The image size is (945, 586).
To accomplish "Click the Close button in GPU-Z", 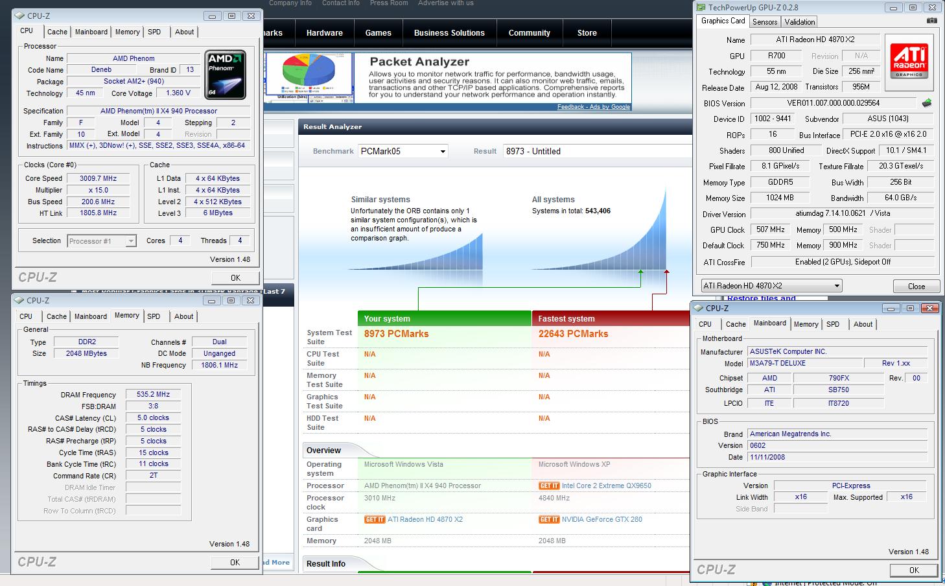I will click(916, 286).
